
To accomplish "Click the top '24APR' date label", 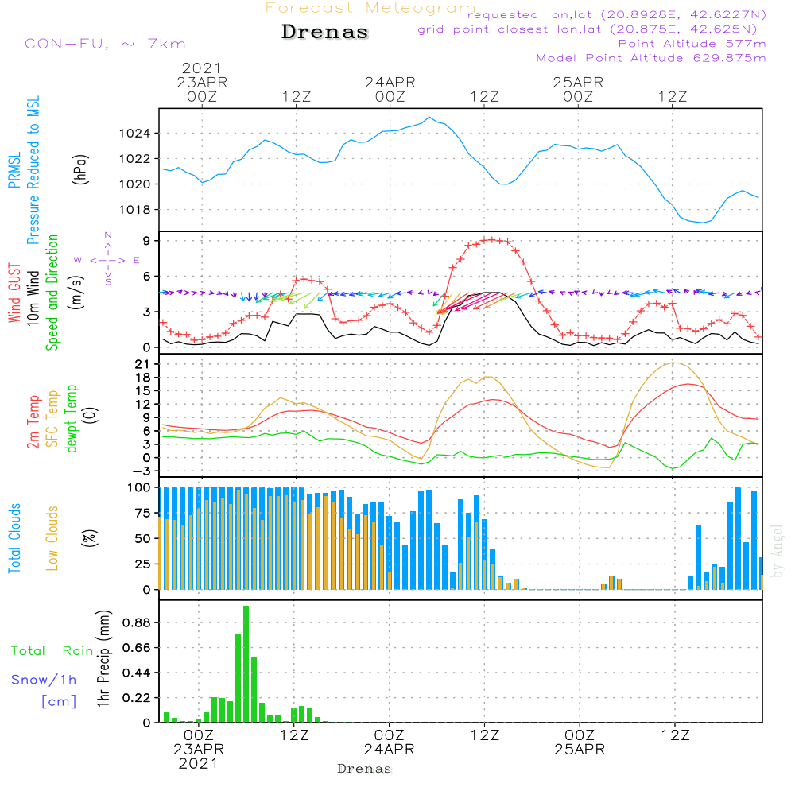I will click(x=390, y=82).
